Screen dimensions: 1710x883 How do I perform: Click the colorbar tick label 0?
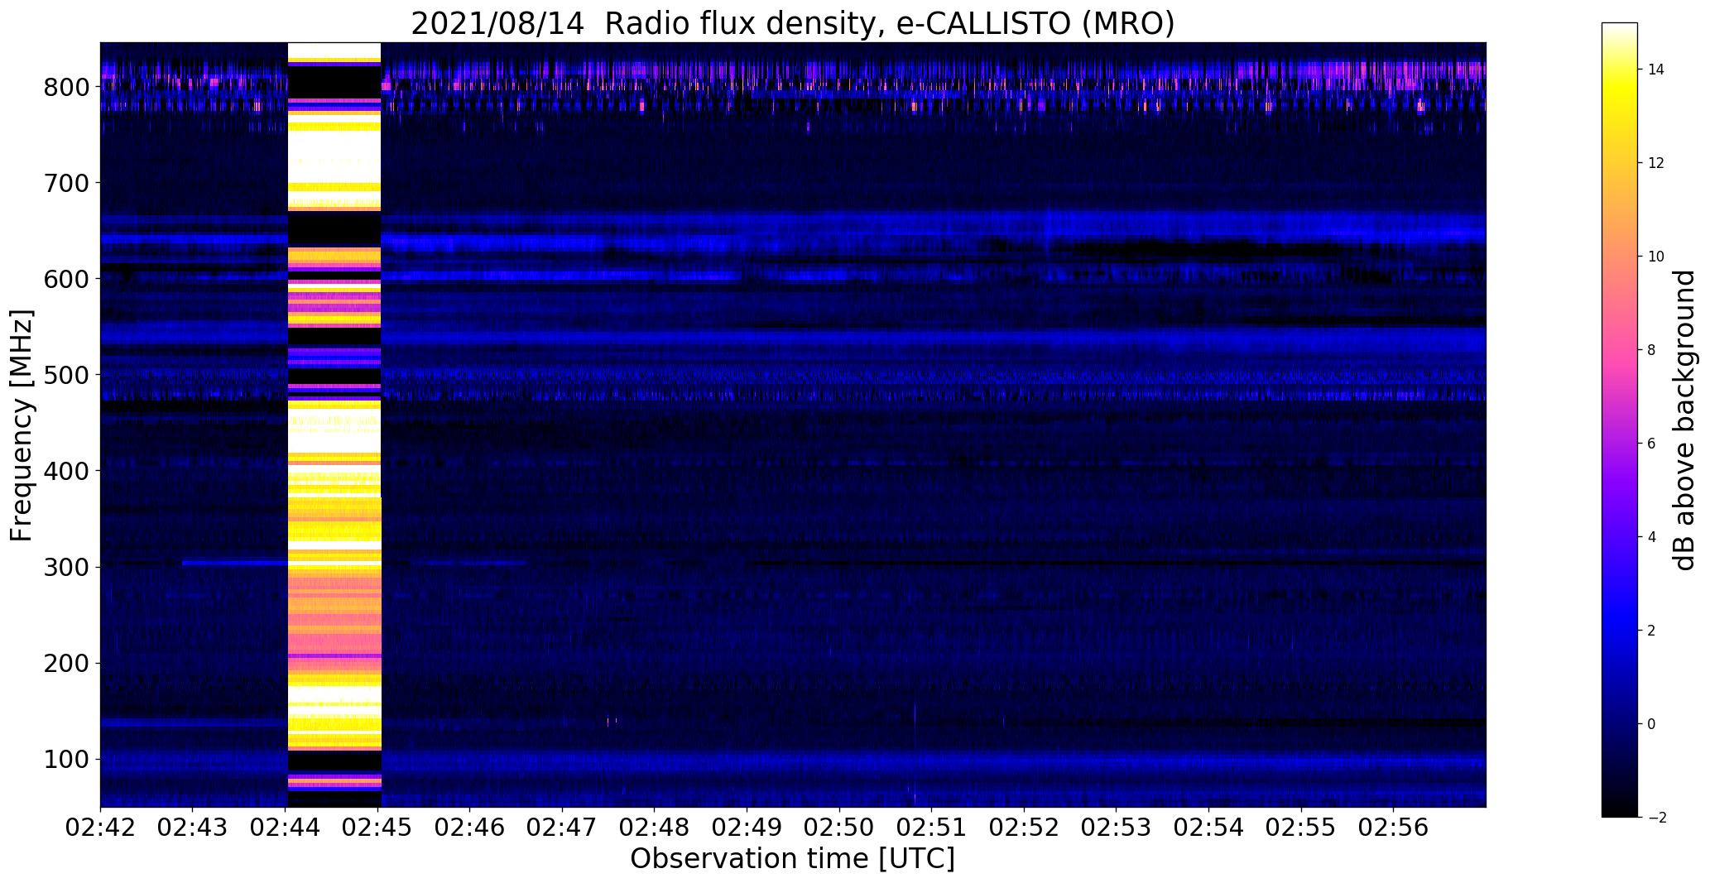pos(1652,724)
